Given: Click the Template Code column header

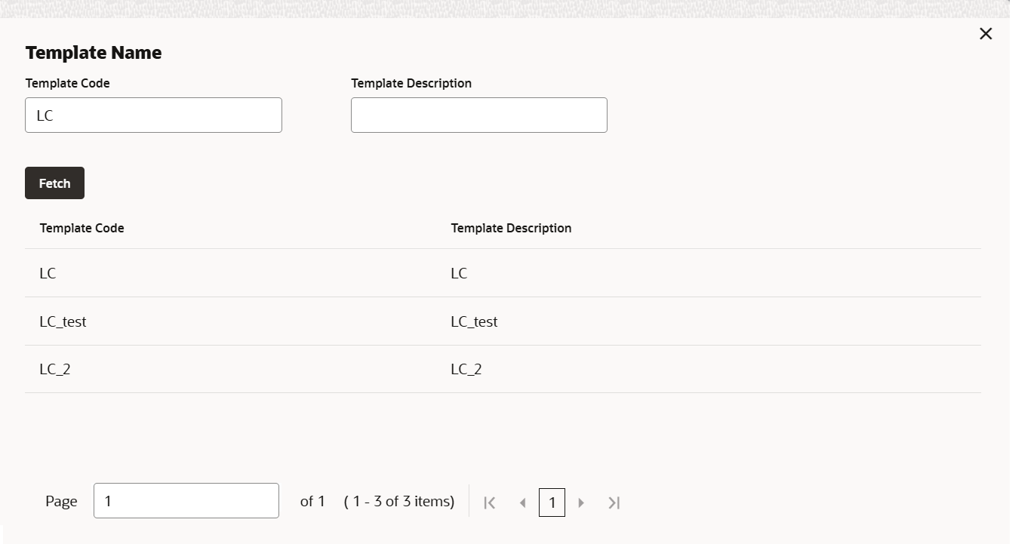Looking at the screenshot, I should (x=82, y=228).
